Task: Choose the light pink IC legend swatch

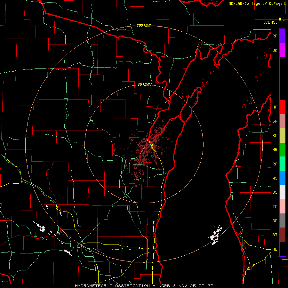Action: coord(283,206)
